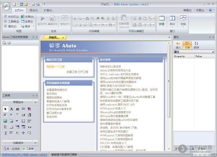This screenshot has width=217, height=157.
Task: Click the start page vertical scrollbar
Action: [x=169, y=81]
